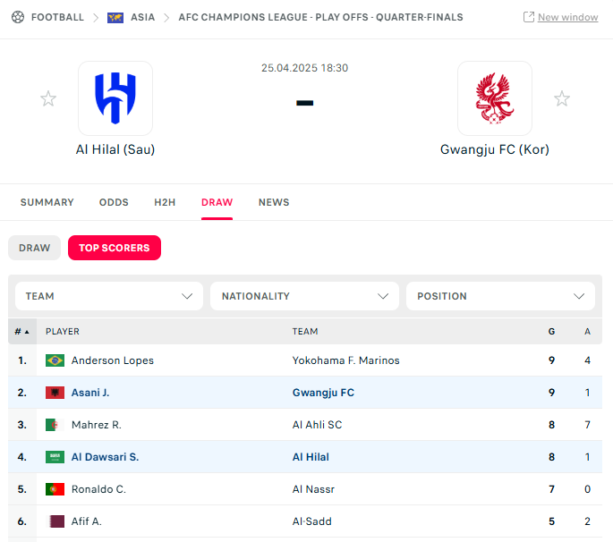The height and width of the screenshot is (542, 613).
Task: Click Portugal flag next to Ronaldo C.
Action: click(x=55, y=489)
